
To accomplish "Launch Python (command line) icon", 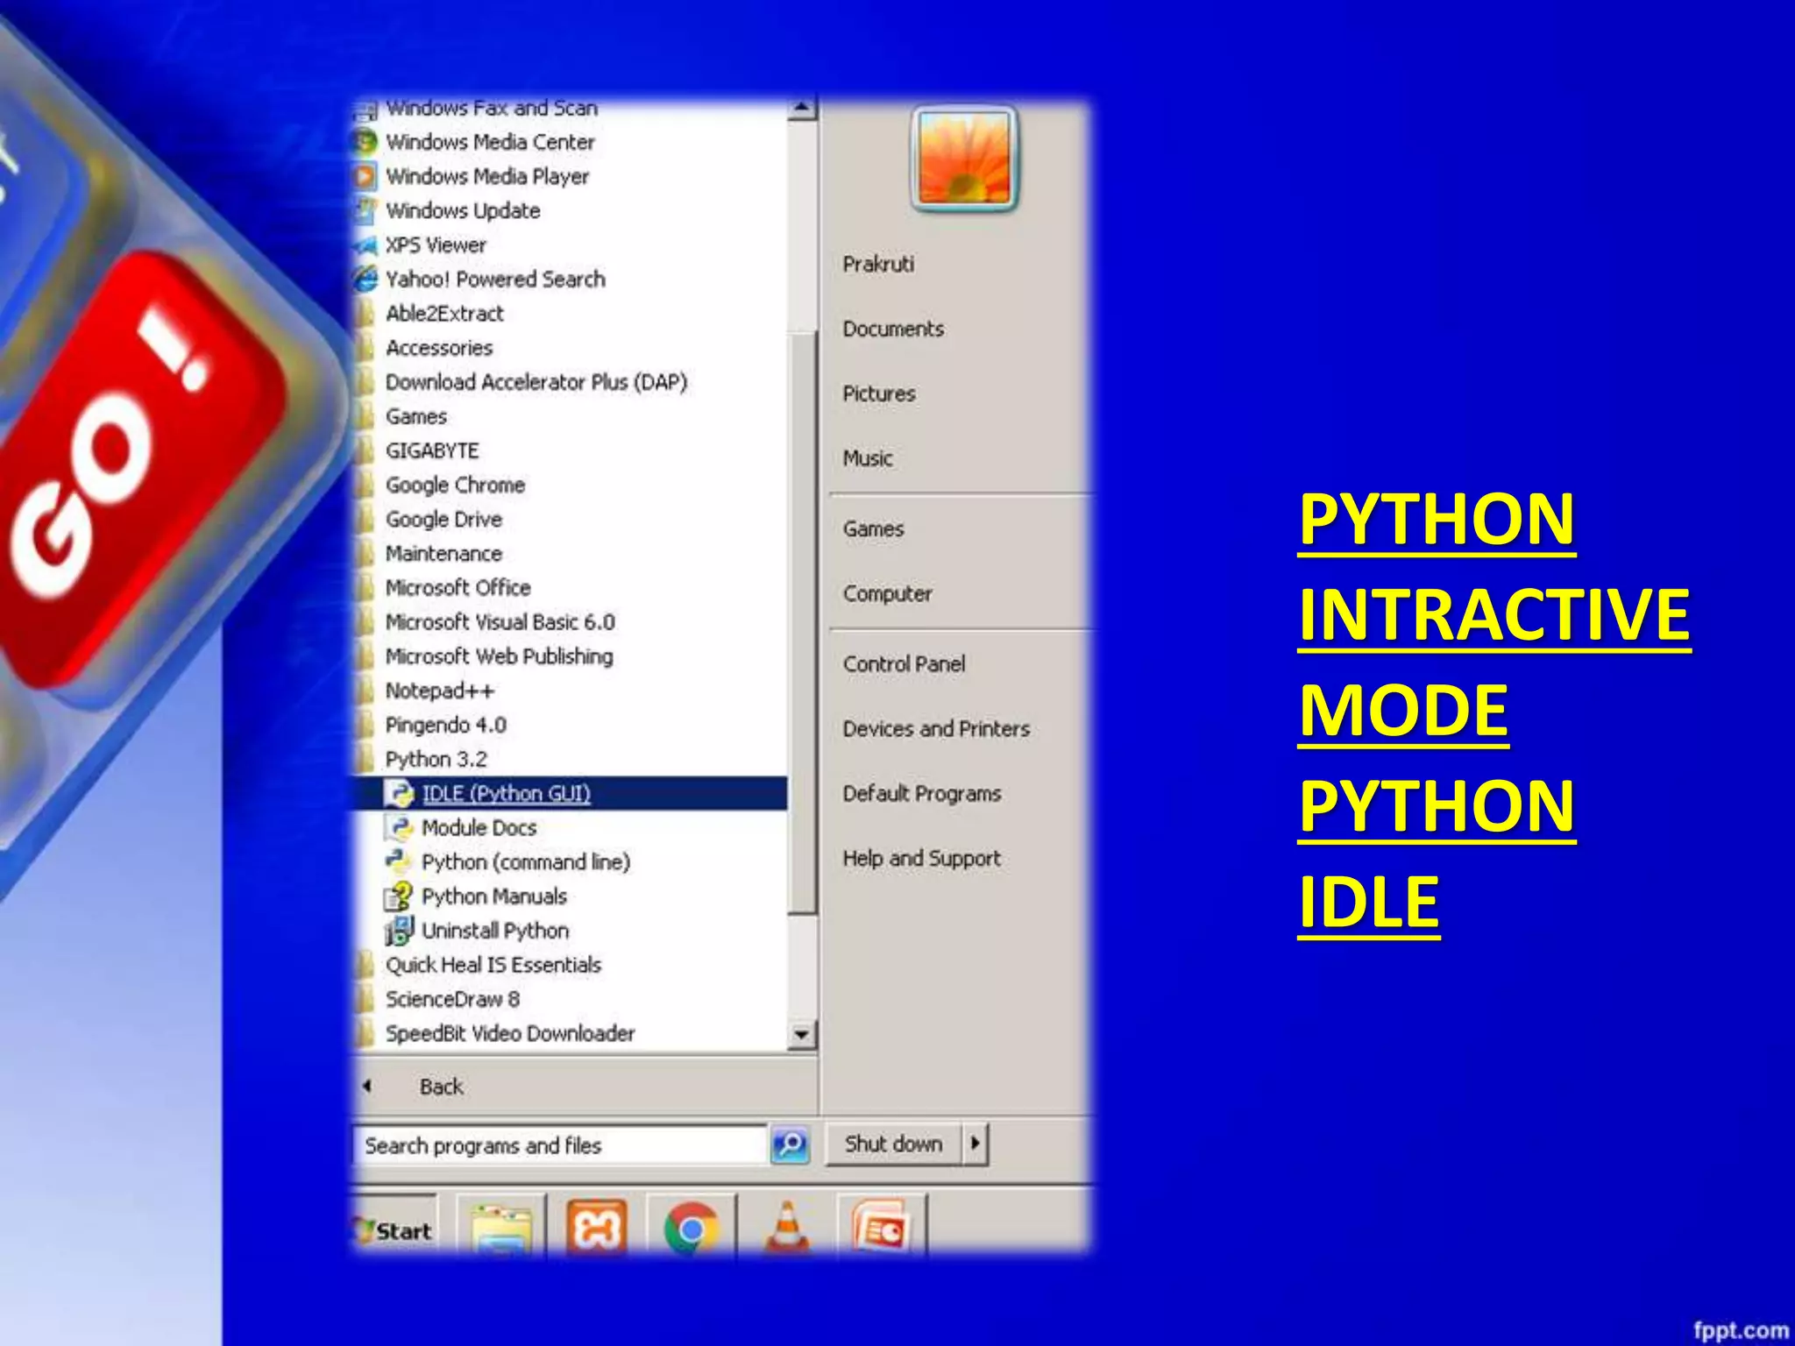I will [x=400, y=861].
